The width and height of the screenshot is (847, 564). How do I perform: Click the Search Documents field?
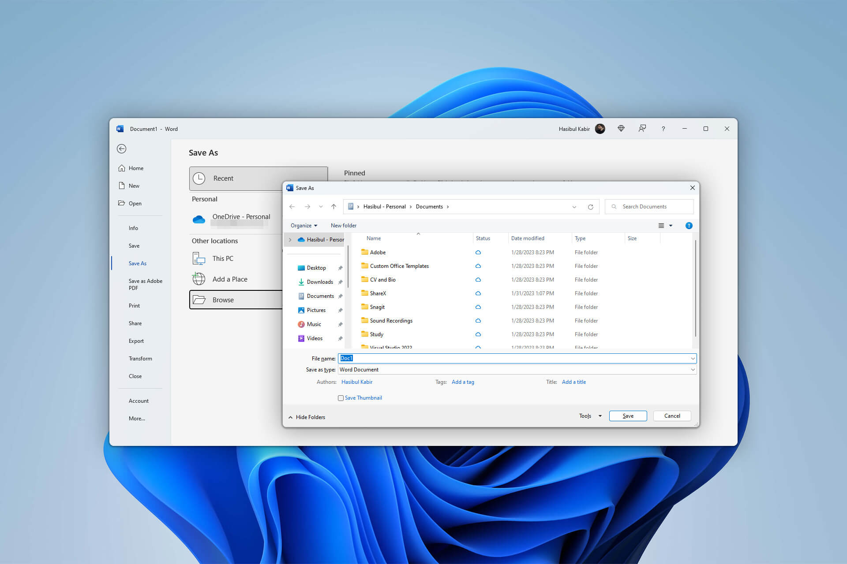click(x=649, y=207)
